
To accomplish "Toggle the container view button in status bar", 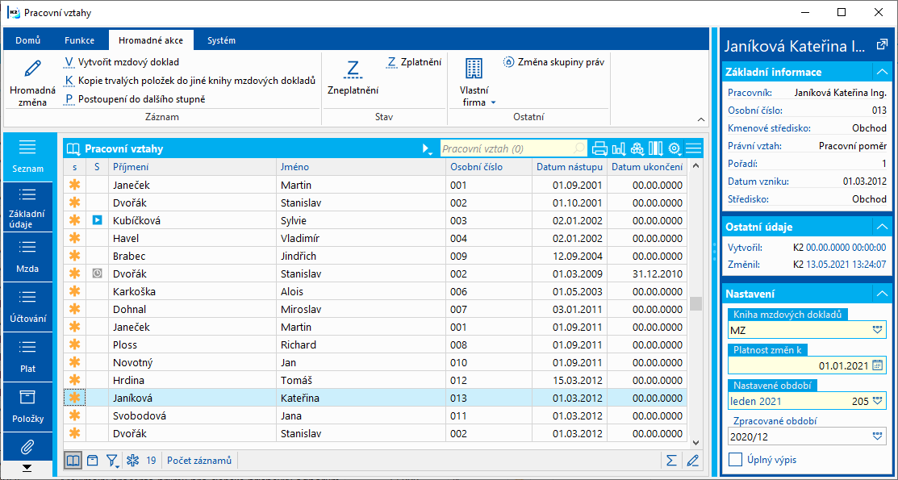I will [93, 461].
